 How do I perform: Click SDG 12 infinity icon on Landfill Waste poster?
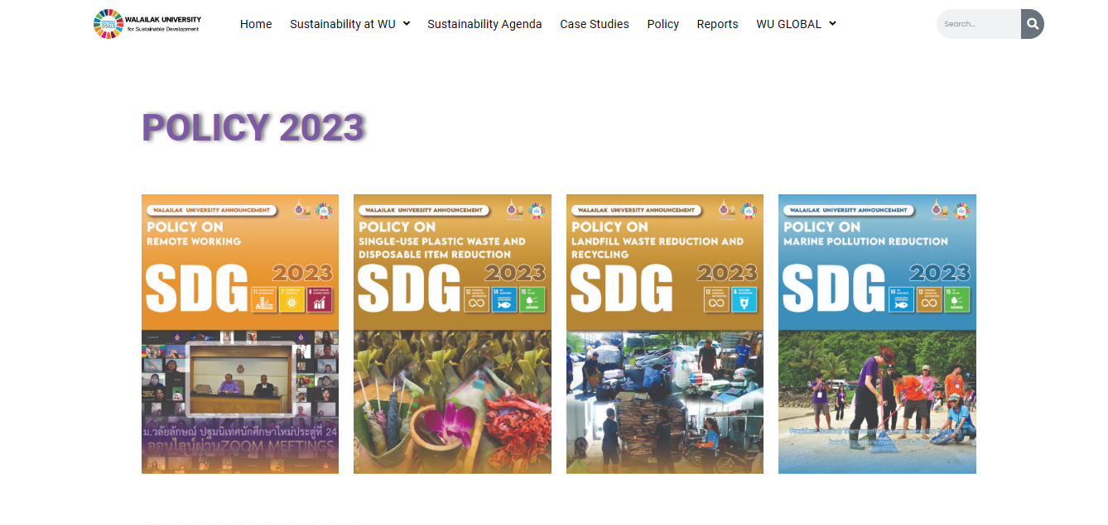(x=716, y=298)
